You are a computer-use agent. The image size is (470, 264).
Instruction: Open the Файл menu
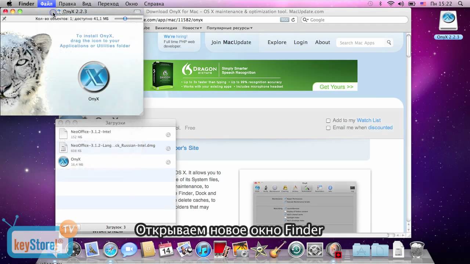[x=46, y=4]
